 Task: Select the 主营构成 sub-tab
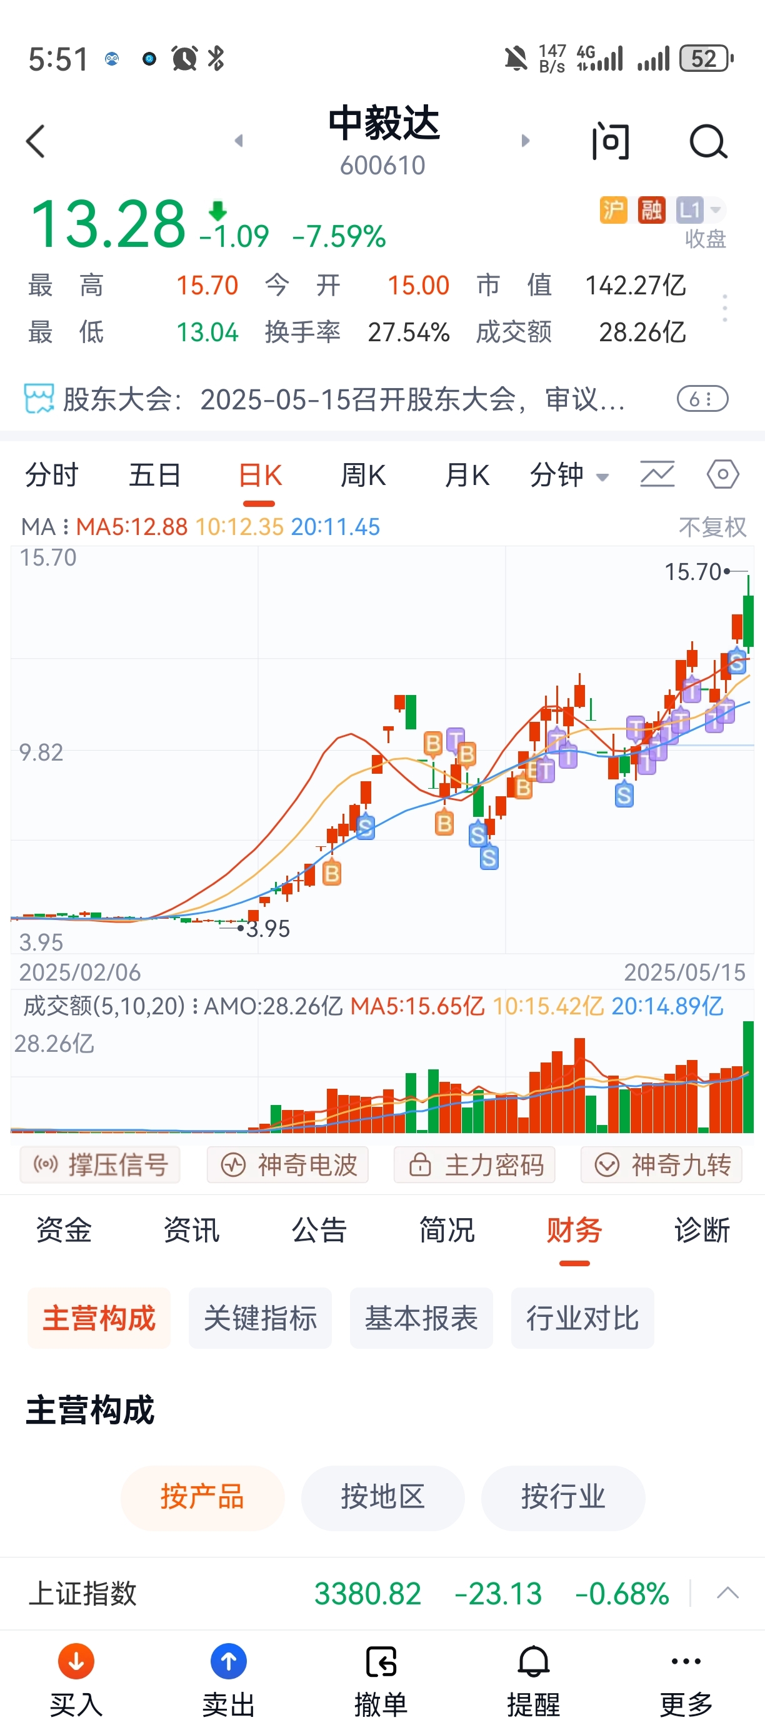[x=99, y=1318]
